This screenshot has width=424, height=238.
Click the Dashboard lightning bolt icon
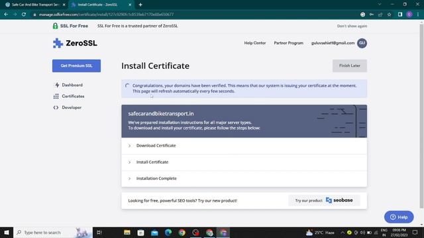57,85
